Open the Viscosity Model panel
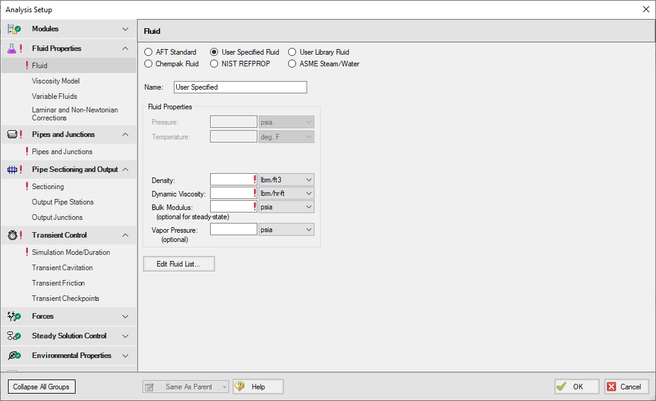This screenshot has height=401, width=656. click(56, 81)
